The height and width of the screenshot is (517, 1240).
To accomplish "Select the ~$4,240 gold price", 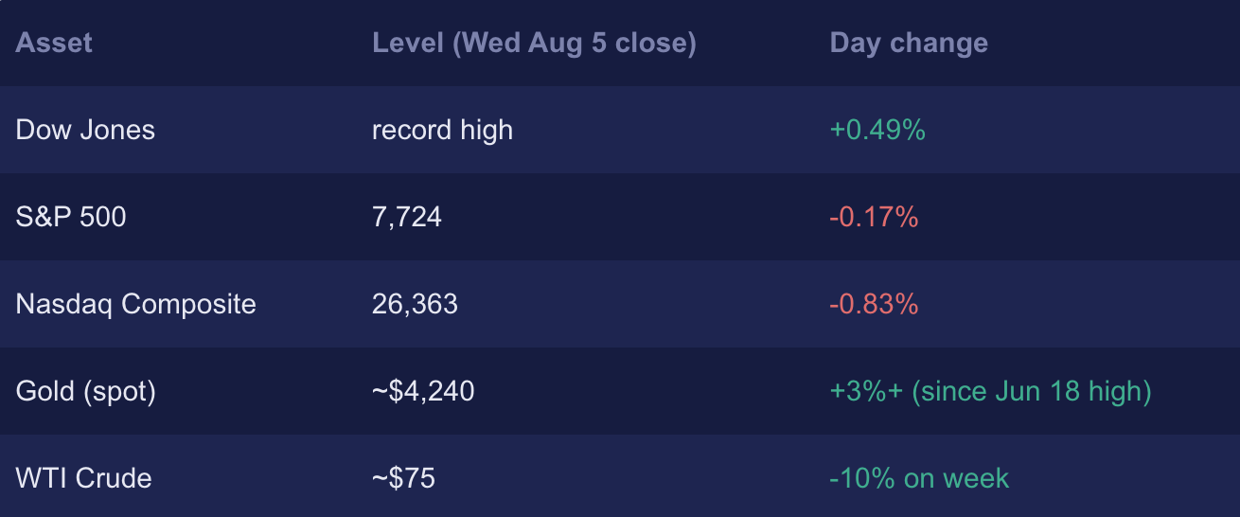I will click(423, 391).
